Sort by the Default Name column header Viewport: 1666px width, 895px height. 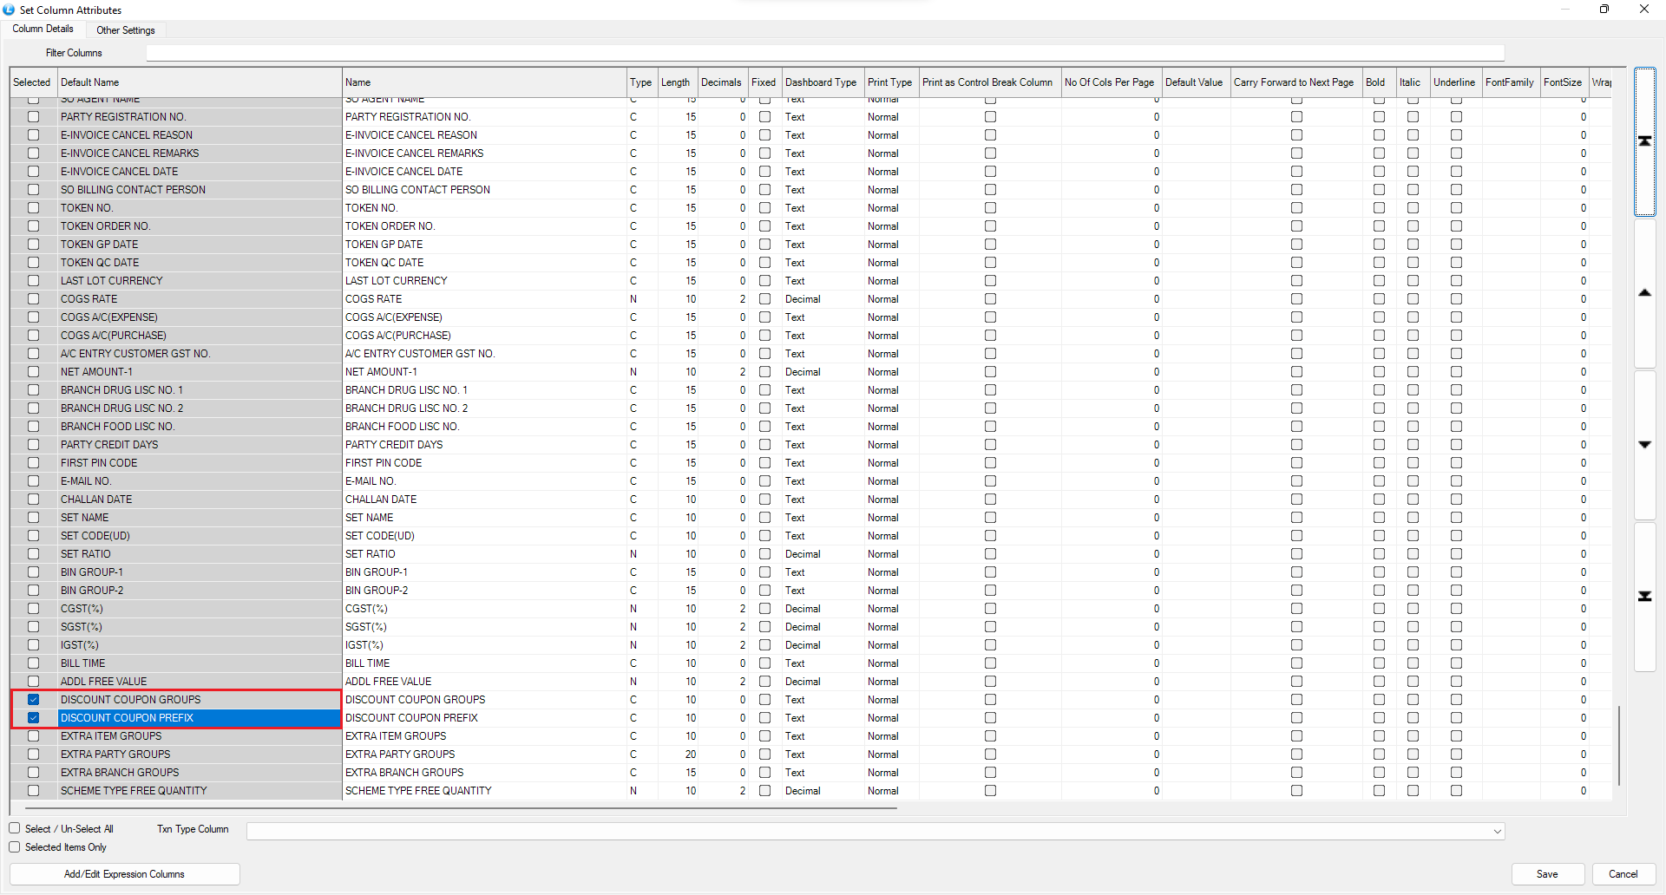[x=199, y=82]
